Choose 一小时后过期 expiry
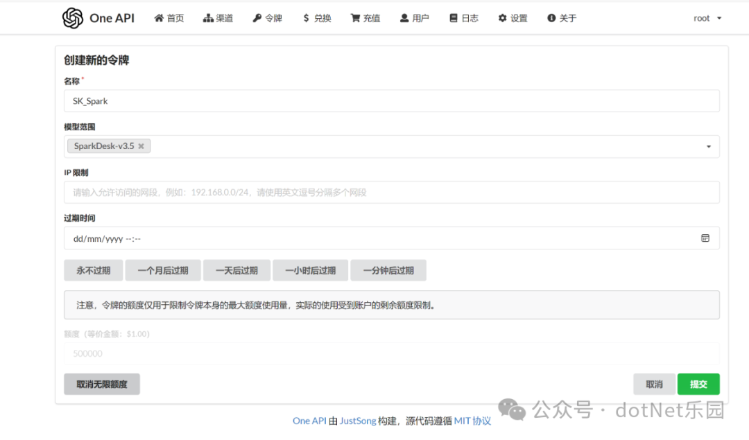The image size is (749, 440). [311, 271]
